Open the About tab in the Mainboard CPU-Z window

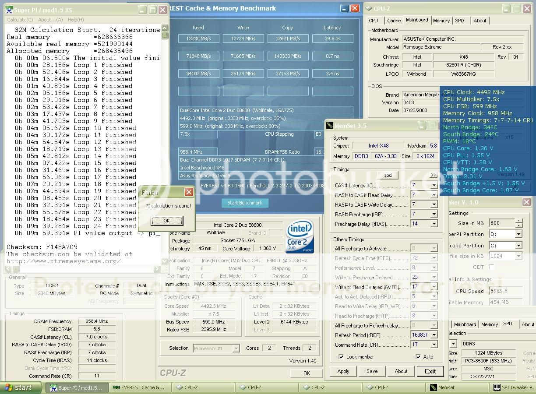tap(480, 21)
